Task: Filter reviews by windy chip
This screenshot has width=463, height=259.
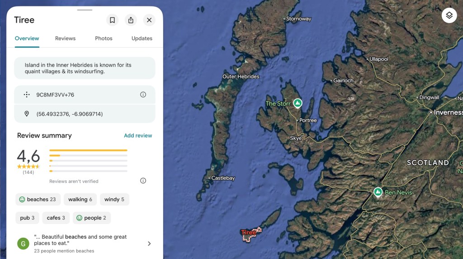Action: 114,199
